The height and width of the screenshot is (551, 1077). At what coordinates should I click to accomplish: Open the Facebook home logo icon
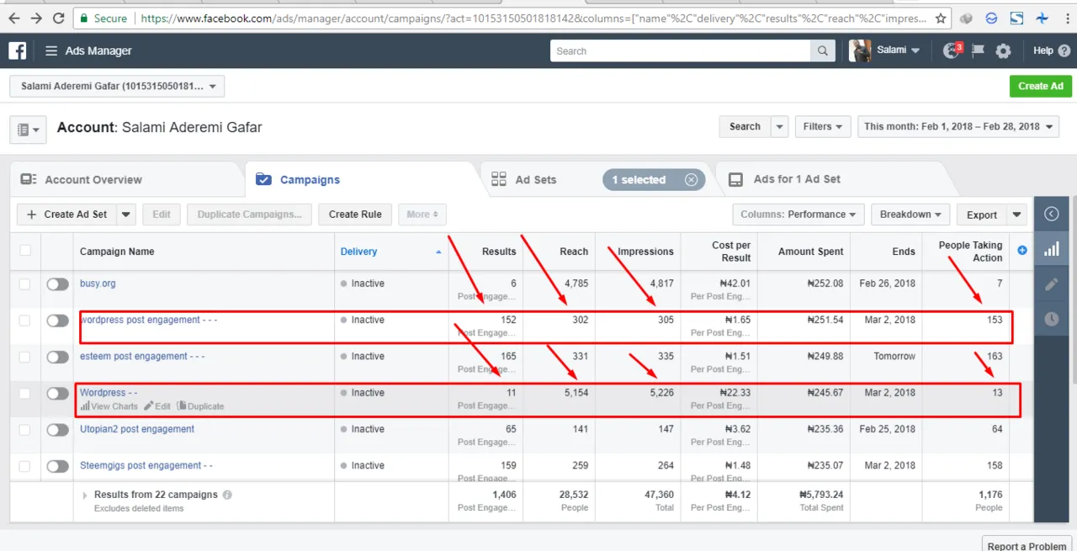click(18, 50)
